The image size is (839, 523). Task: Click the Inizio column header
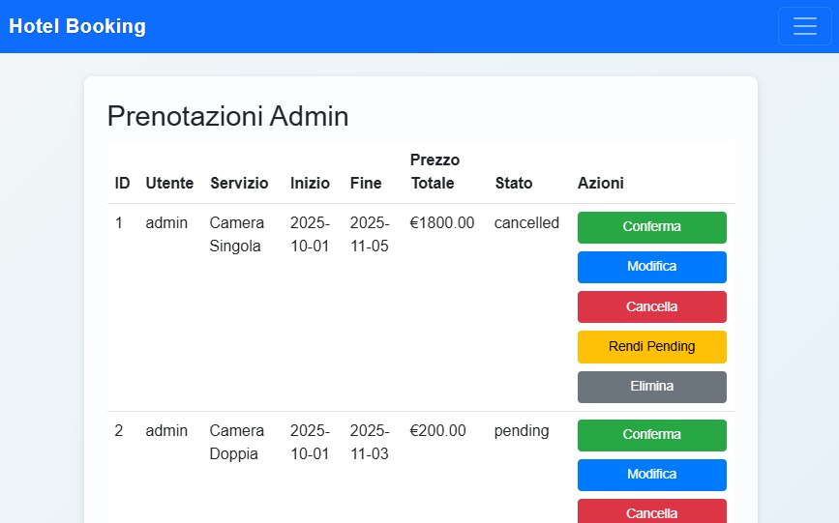pos(310,183)
